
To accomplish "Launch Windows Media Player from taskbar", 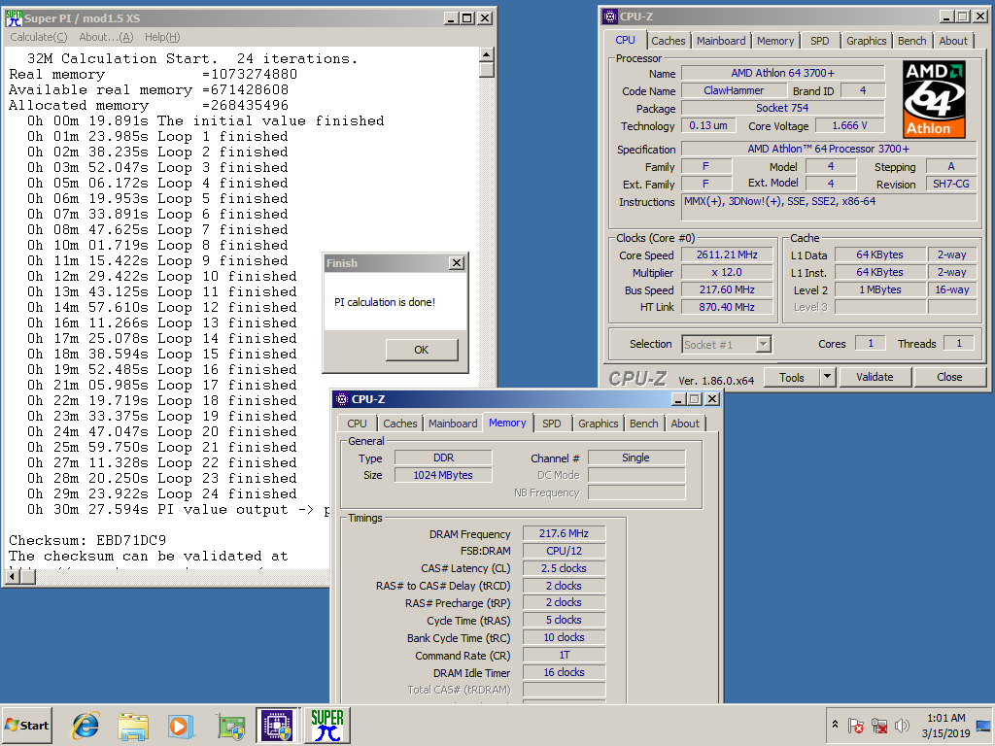I will point(180,726).
